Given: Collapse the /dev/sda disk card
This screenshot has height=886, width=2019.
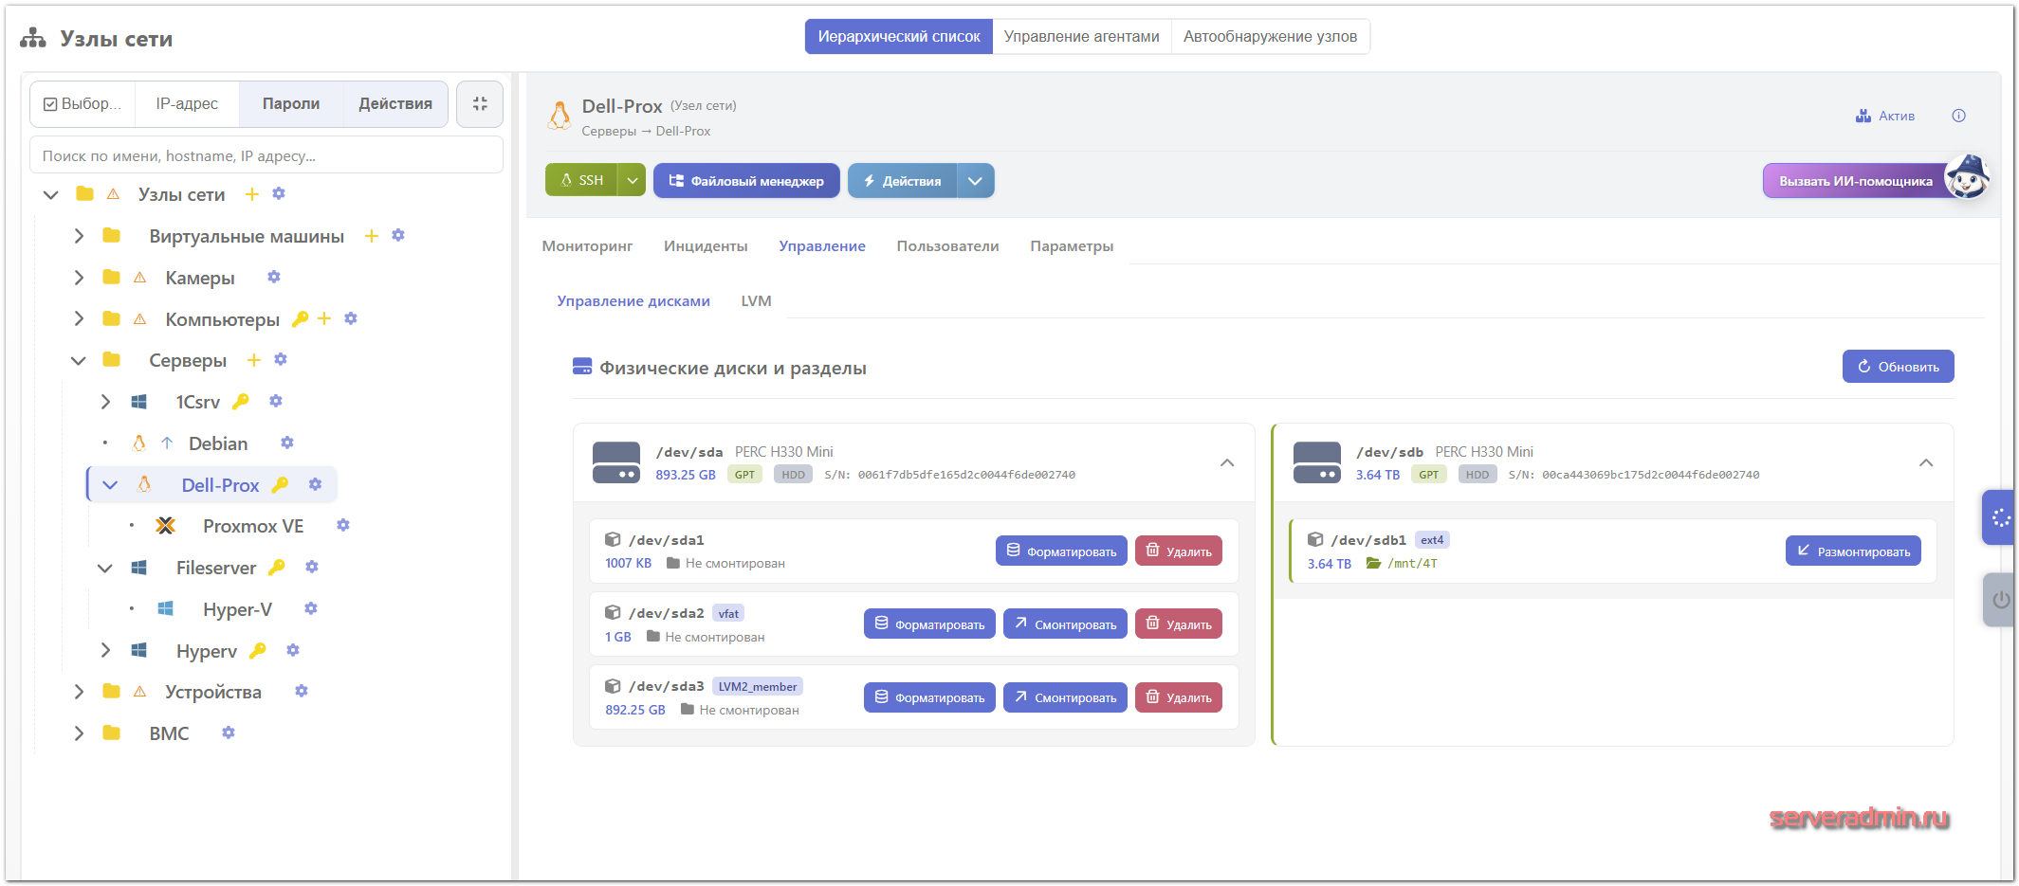Looking at the screenshot, I should [1226, 463].
